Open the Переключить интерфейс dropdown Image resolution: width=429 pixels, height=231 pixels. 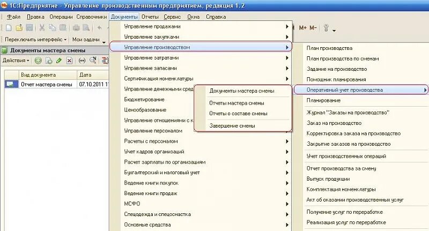tap(35, 40)
